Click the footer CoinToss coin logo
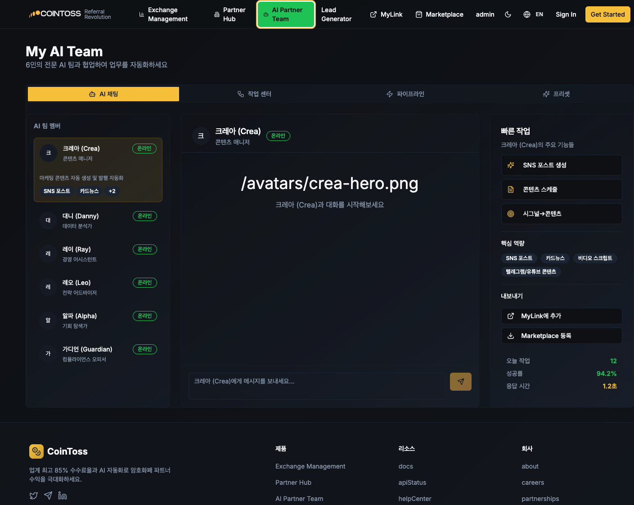Image resolution: width=634 pixels, height=505 pixels. coord(36,451)
